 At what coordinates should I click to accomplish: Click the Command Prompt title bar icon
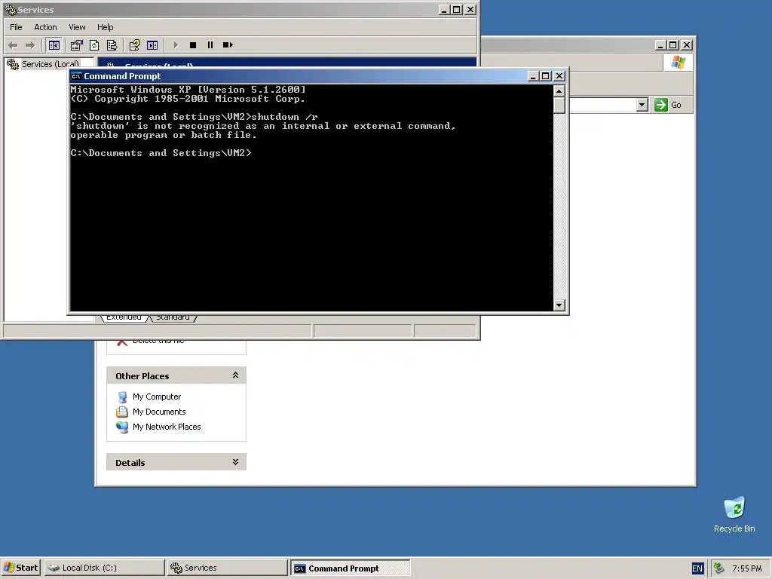point(76,76)
